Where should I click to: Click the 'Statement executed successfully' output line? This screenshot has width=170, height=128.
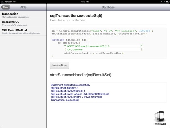(70, 85)
